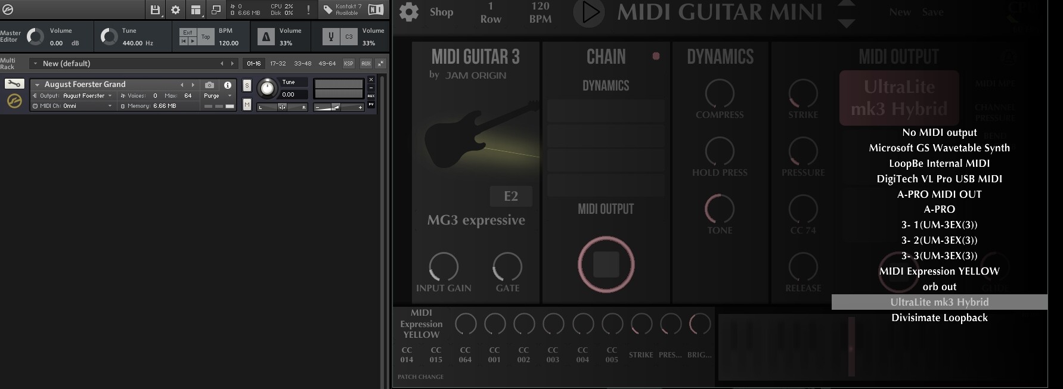Viewport: 1063px width, 389px height.
Task: Solo the August Foerster Grand instrument
Action: pos(247,86)
